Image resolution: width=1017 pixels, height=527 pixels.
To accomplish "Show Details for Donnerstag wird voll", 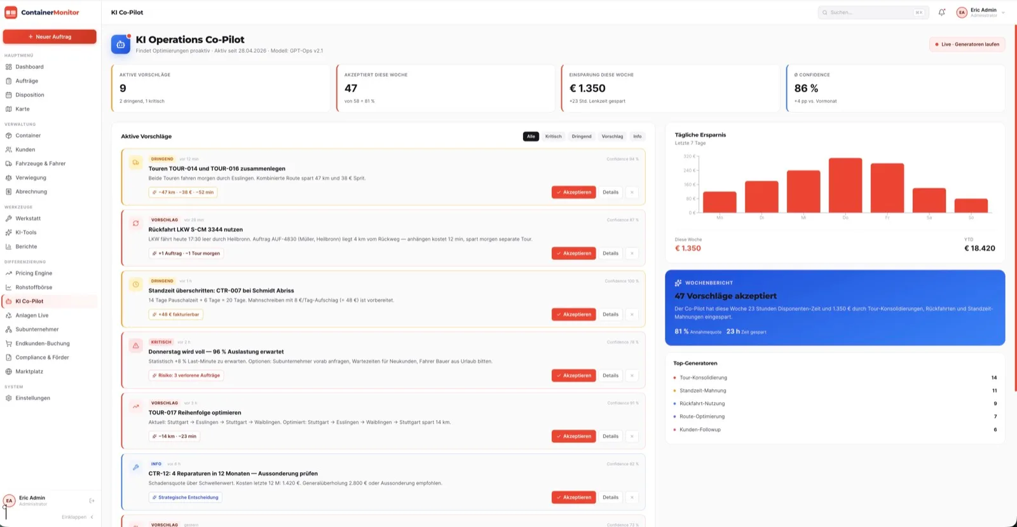I will pos(611,375).
